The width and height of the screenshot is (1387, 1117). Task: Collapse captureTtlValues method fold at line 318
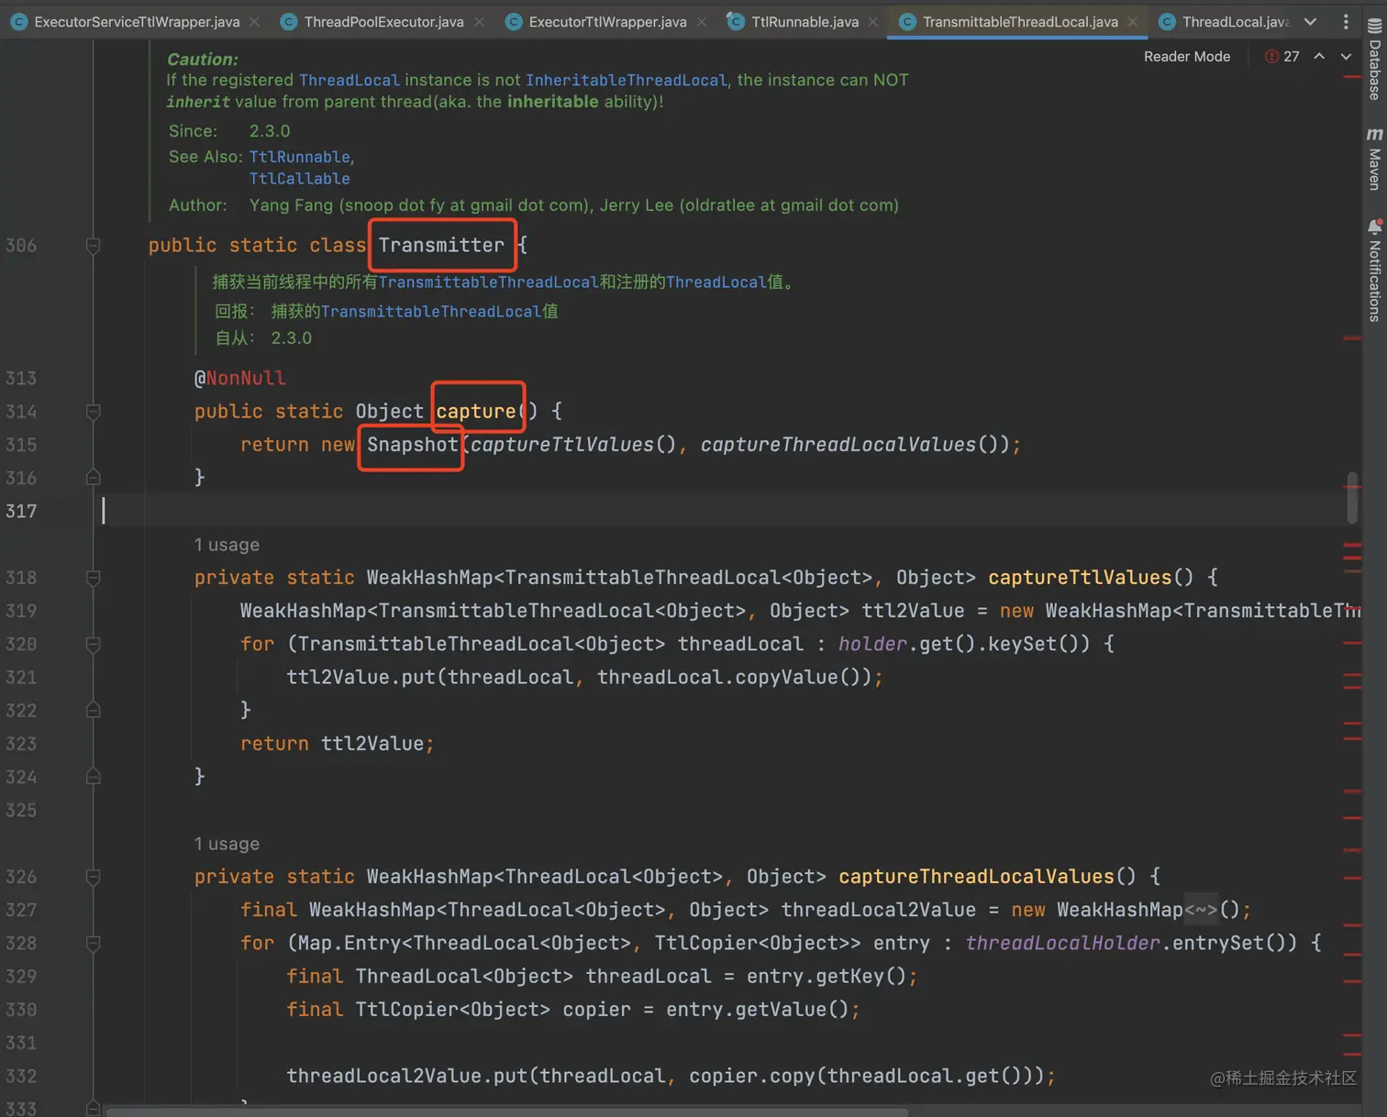[x=93, y=577]
